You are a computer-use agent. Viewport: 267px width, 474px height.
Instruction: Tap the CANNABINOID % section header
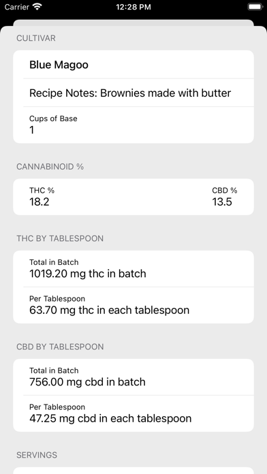click(x=50, y=167)
